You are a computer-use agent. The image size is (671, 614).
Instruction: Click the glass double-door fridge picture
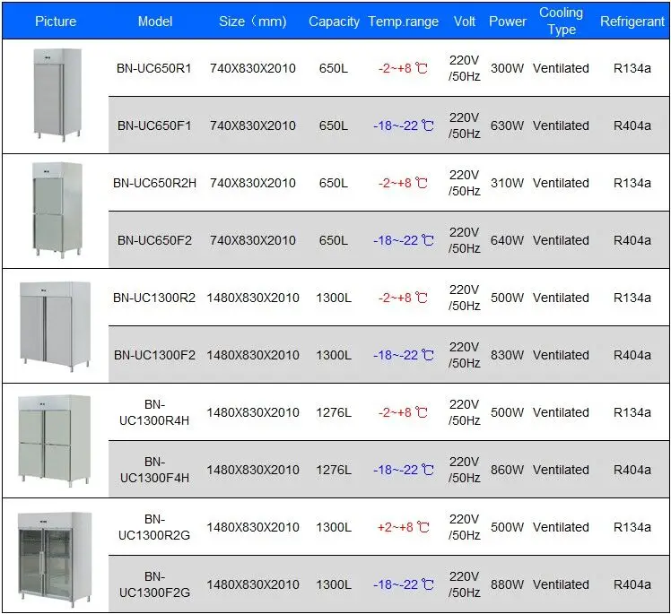tap(55, 559)
